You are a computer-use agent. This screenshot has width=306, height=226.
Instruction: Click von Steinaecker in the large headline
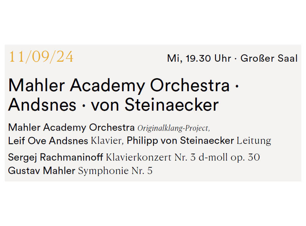(155, 105)
